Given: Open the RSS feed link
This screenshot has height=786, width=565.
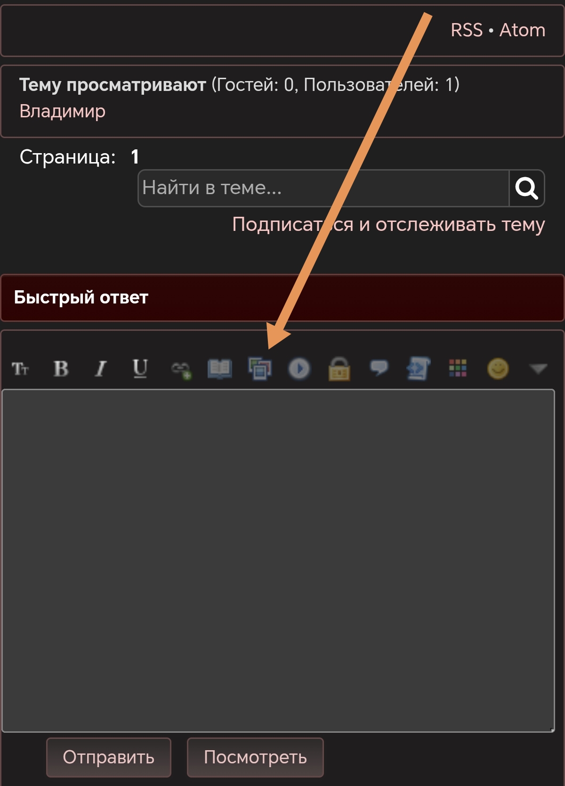Looking at the screenshot, I should (x=467, y=30).
